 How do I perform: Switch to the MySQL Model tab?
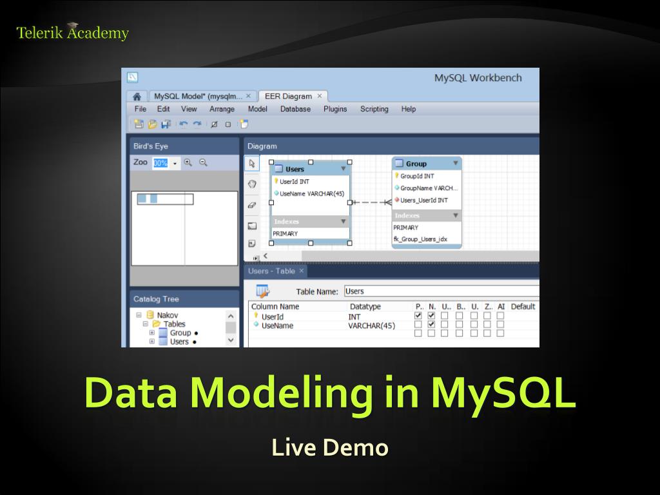198,97
